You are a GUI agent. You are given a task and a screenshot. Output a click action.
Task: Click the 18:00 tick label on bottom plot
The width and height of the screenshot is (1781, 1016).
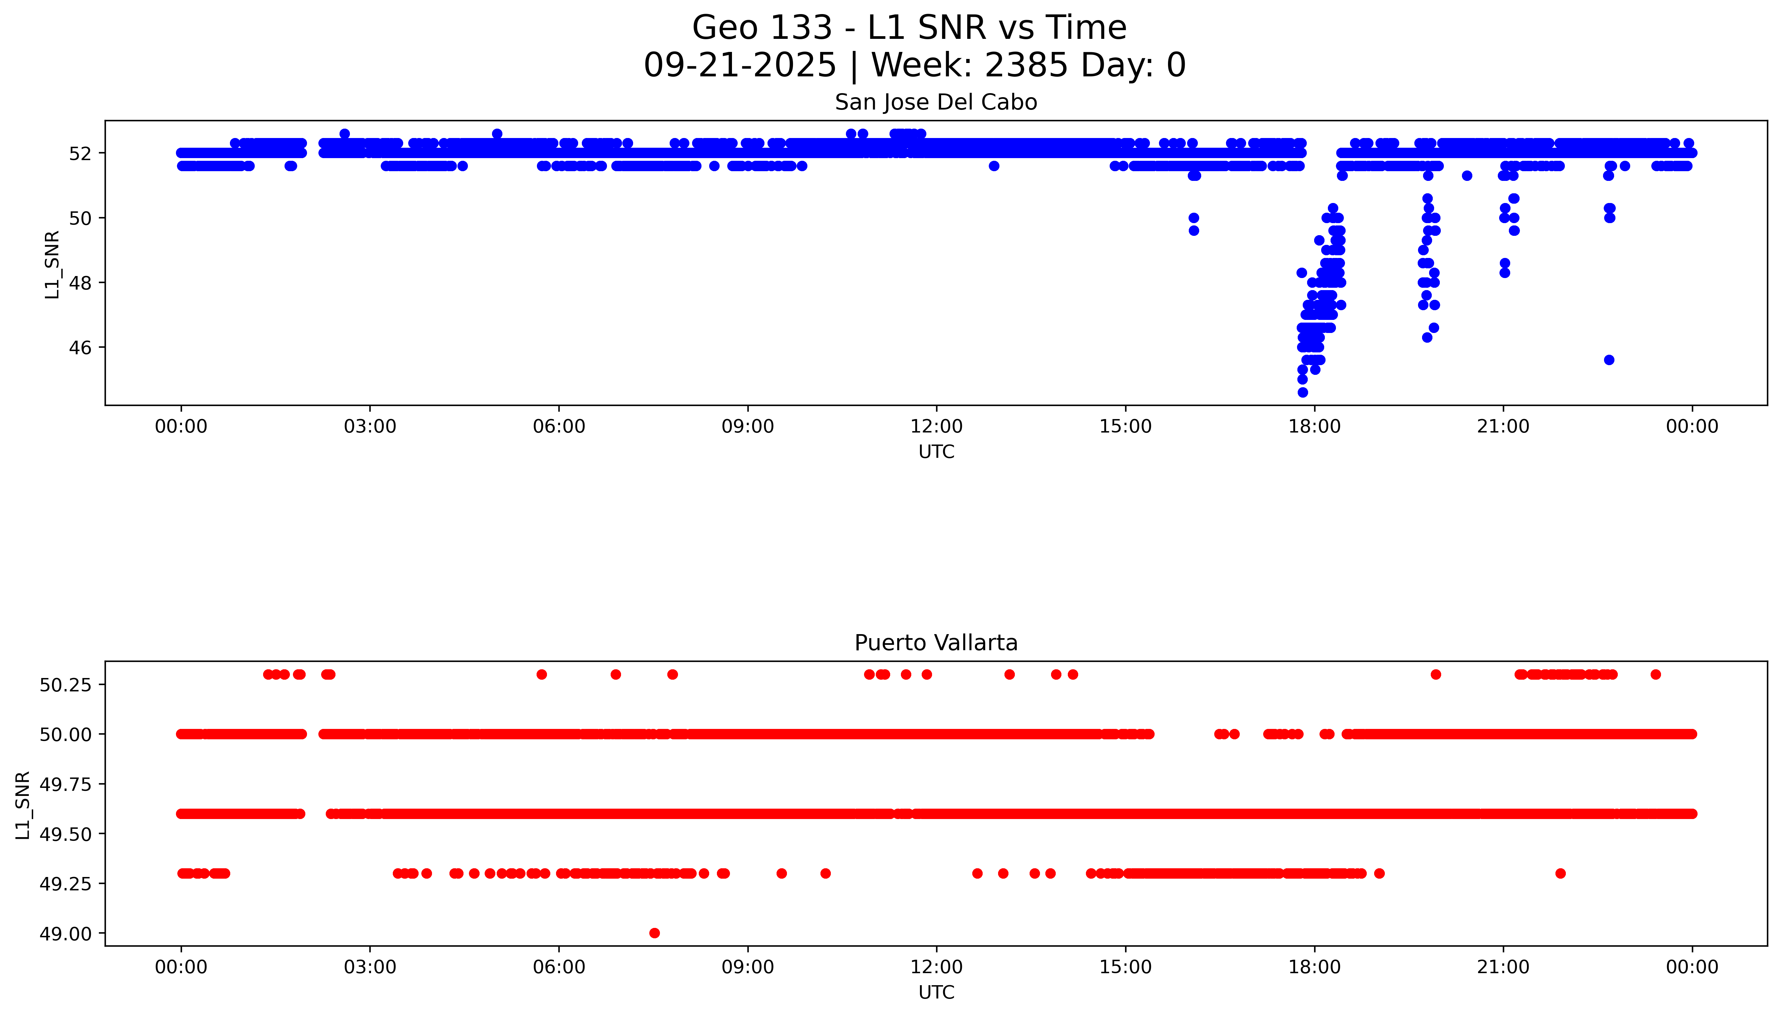[1314, 967]
